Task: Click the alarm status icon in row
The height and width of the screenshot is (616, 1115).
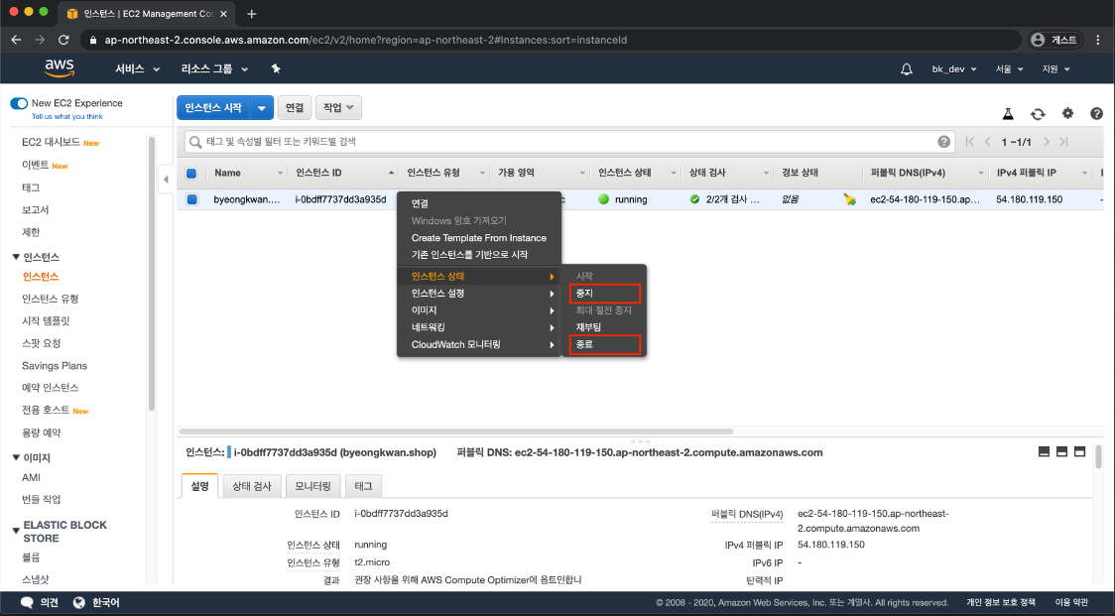Action: point(850,200)
